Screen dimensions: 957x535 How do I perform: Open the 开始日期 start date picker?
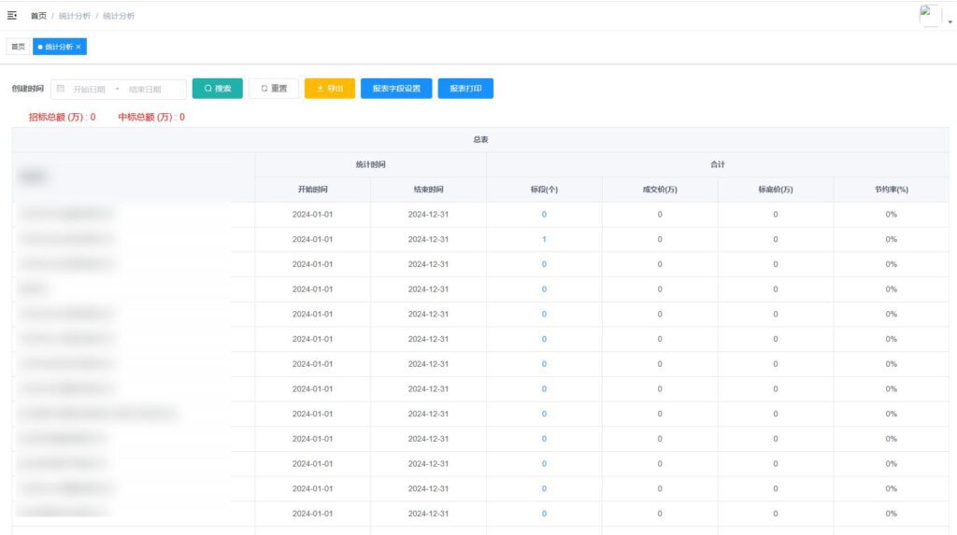click(x=89, y=90)
